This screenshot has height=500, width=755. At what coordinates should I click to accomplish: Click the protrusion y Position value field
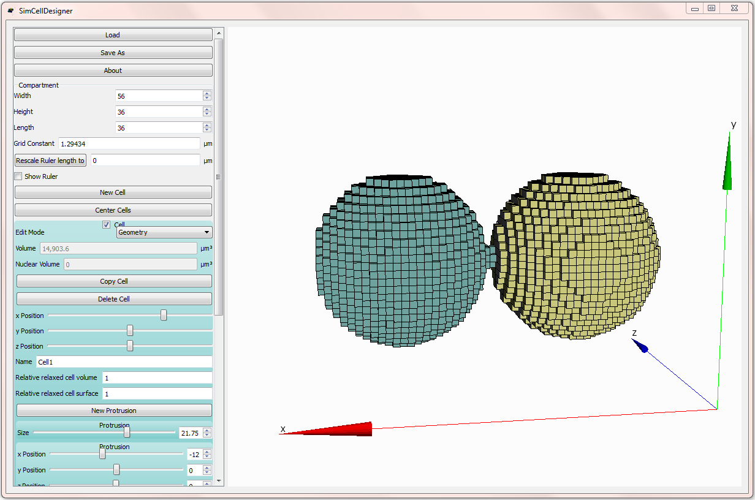coord(195,471)
